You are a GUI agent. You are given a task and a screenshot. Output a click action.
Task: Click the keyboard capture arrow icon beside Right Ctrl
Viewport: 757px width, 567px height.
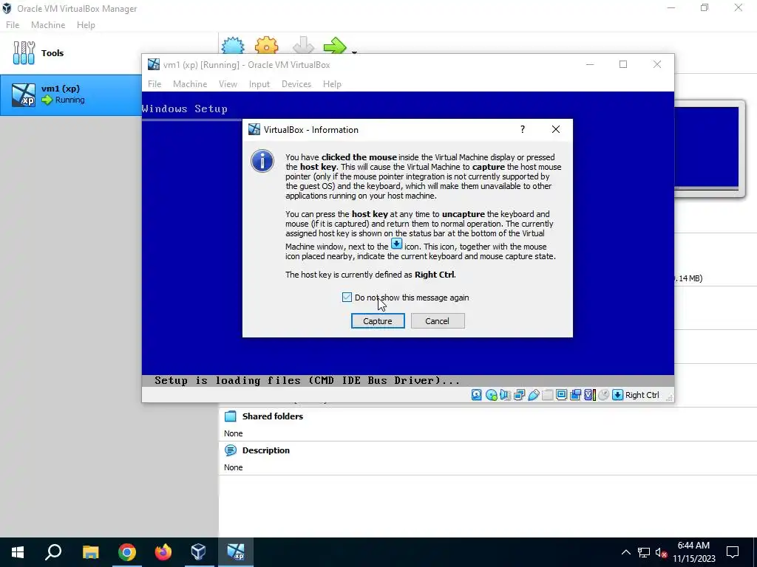coord(617,395)
